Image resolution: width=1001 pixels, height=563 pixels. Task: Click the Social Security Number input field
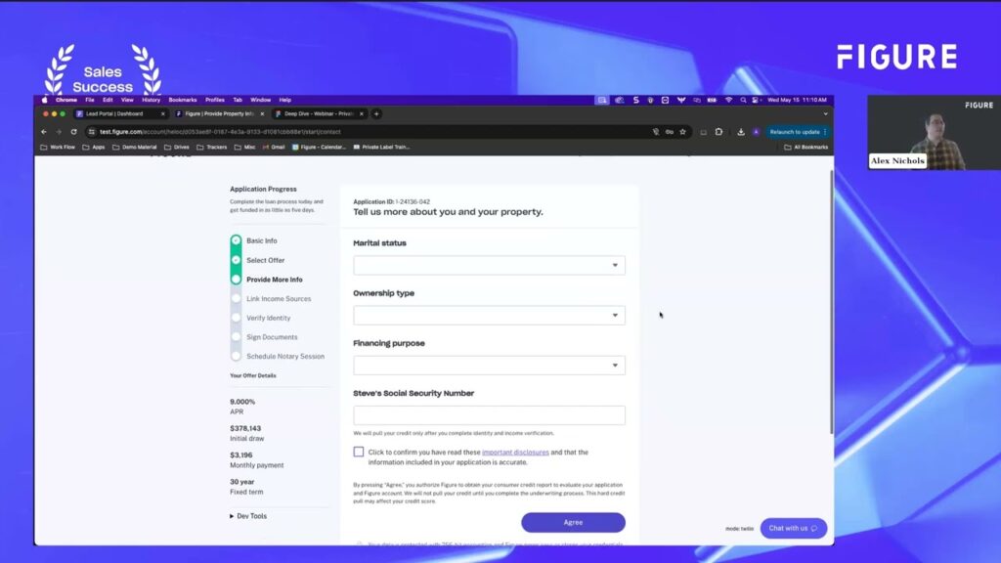click(489, 415)
